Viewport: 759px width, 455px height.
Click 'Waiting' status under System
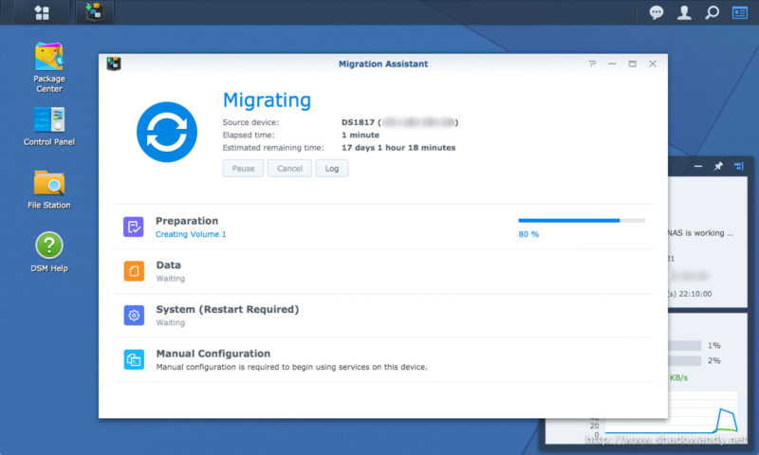[x=171, y=322]
